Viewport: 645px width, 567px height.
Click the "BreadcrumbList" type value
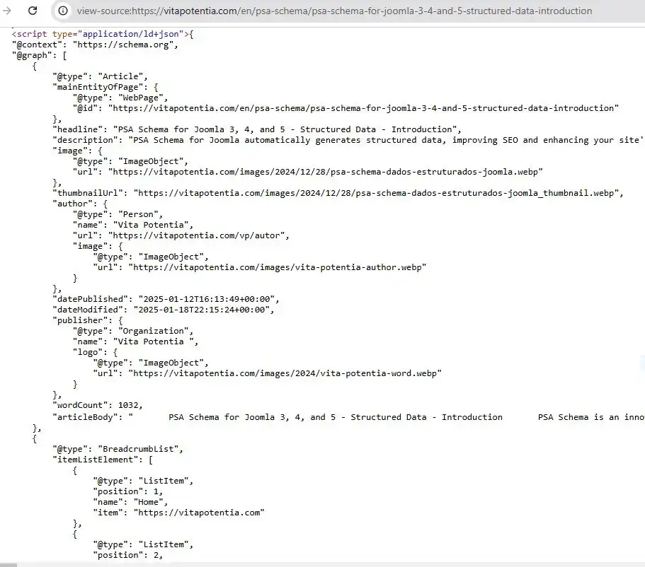[x=140, y=449]
